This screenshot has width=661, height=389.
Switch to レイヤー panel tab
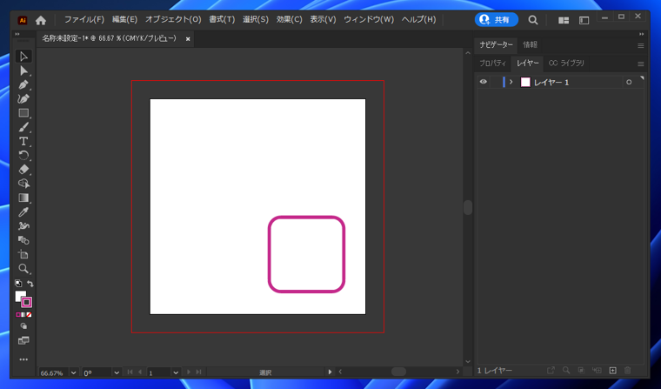point(528,64)
